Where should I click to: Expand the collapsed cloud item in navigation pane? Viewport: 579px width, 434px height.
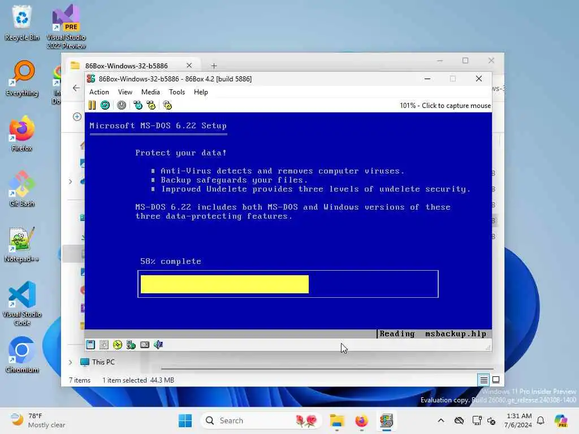pos(71,181)
